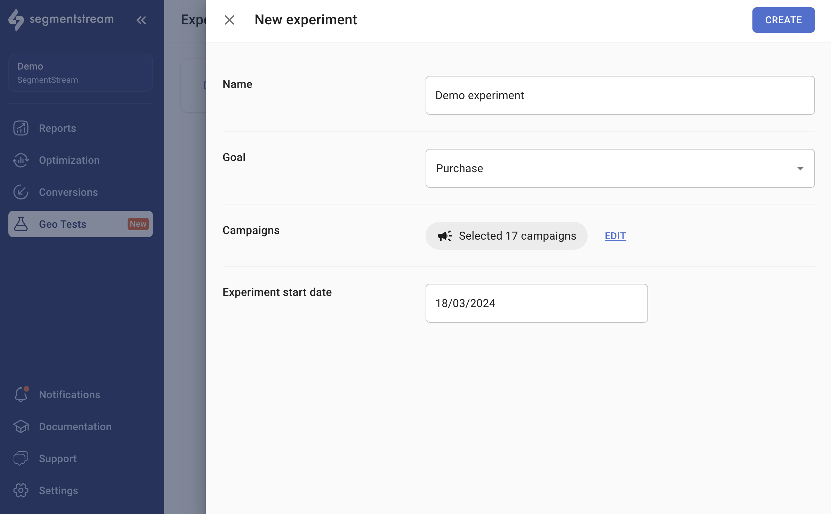Select the Geo Tests flask icon
This screenshot has width=831, height=514.
click(21, 224)
